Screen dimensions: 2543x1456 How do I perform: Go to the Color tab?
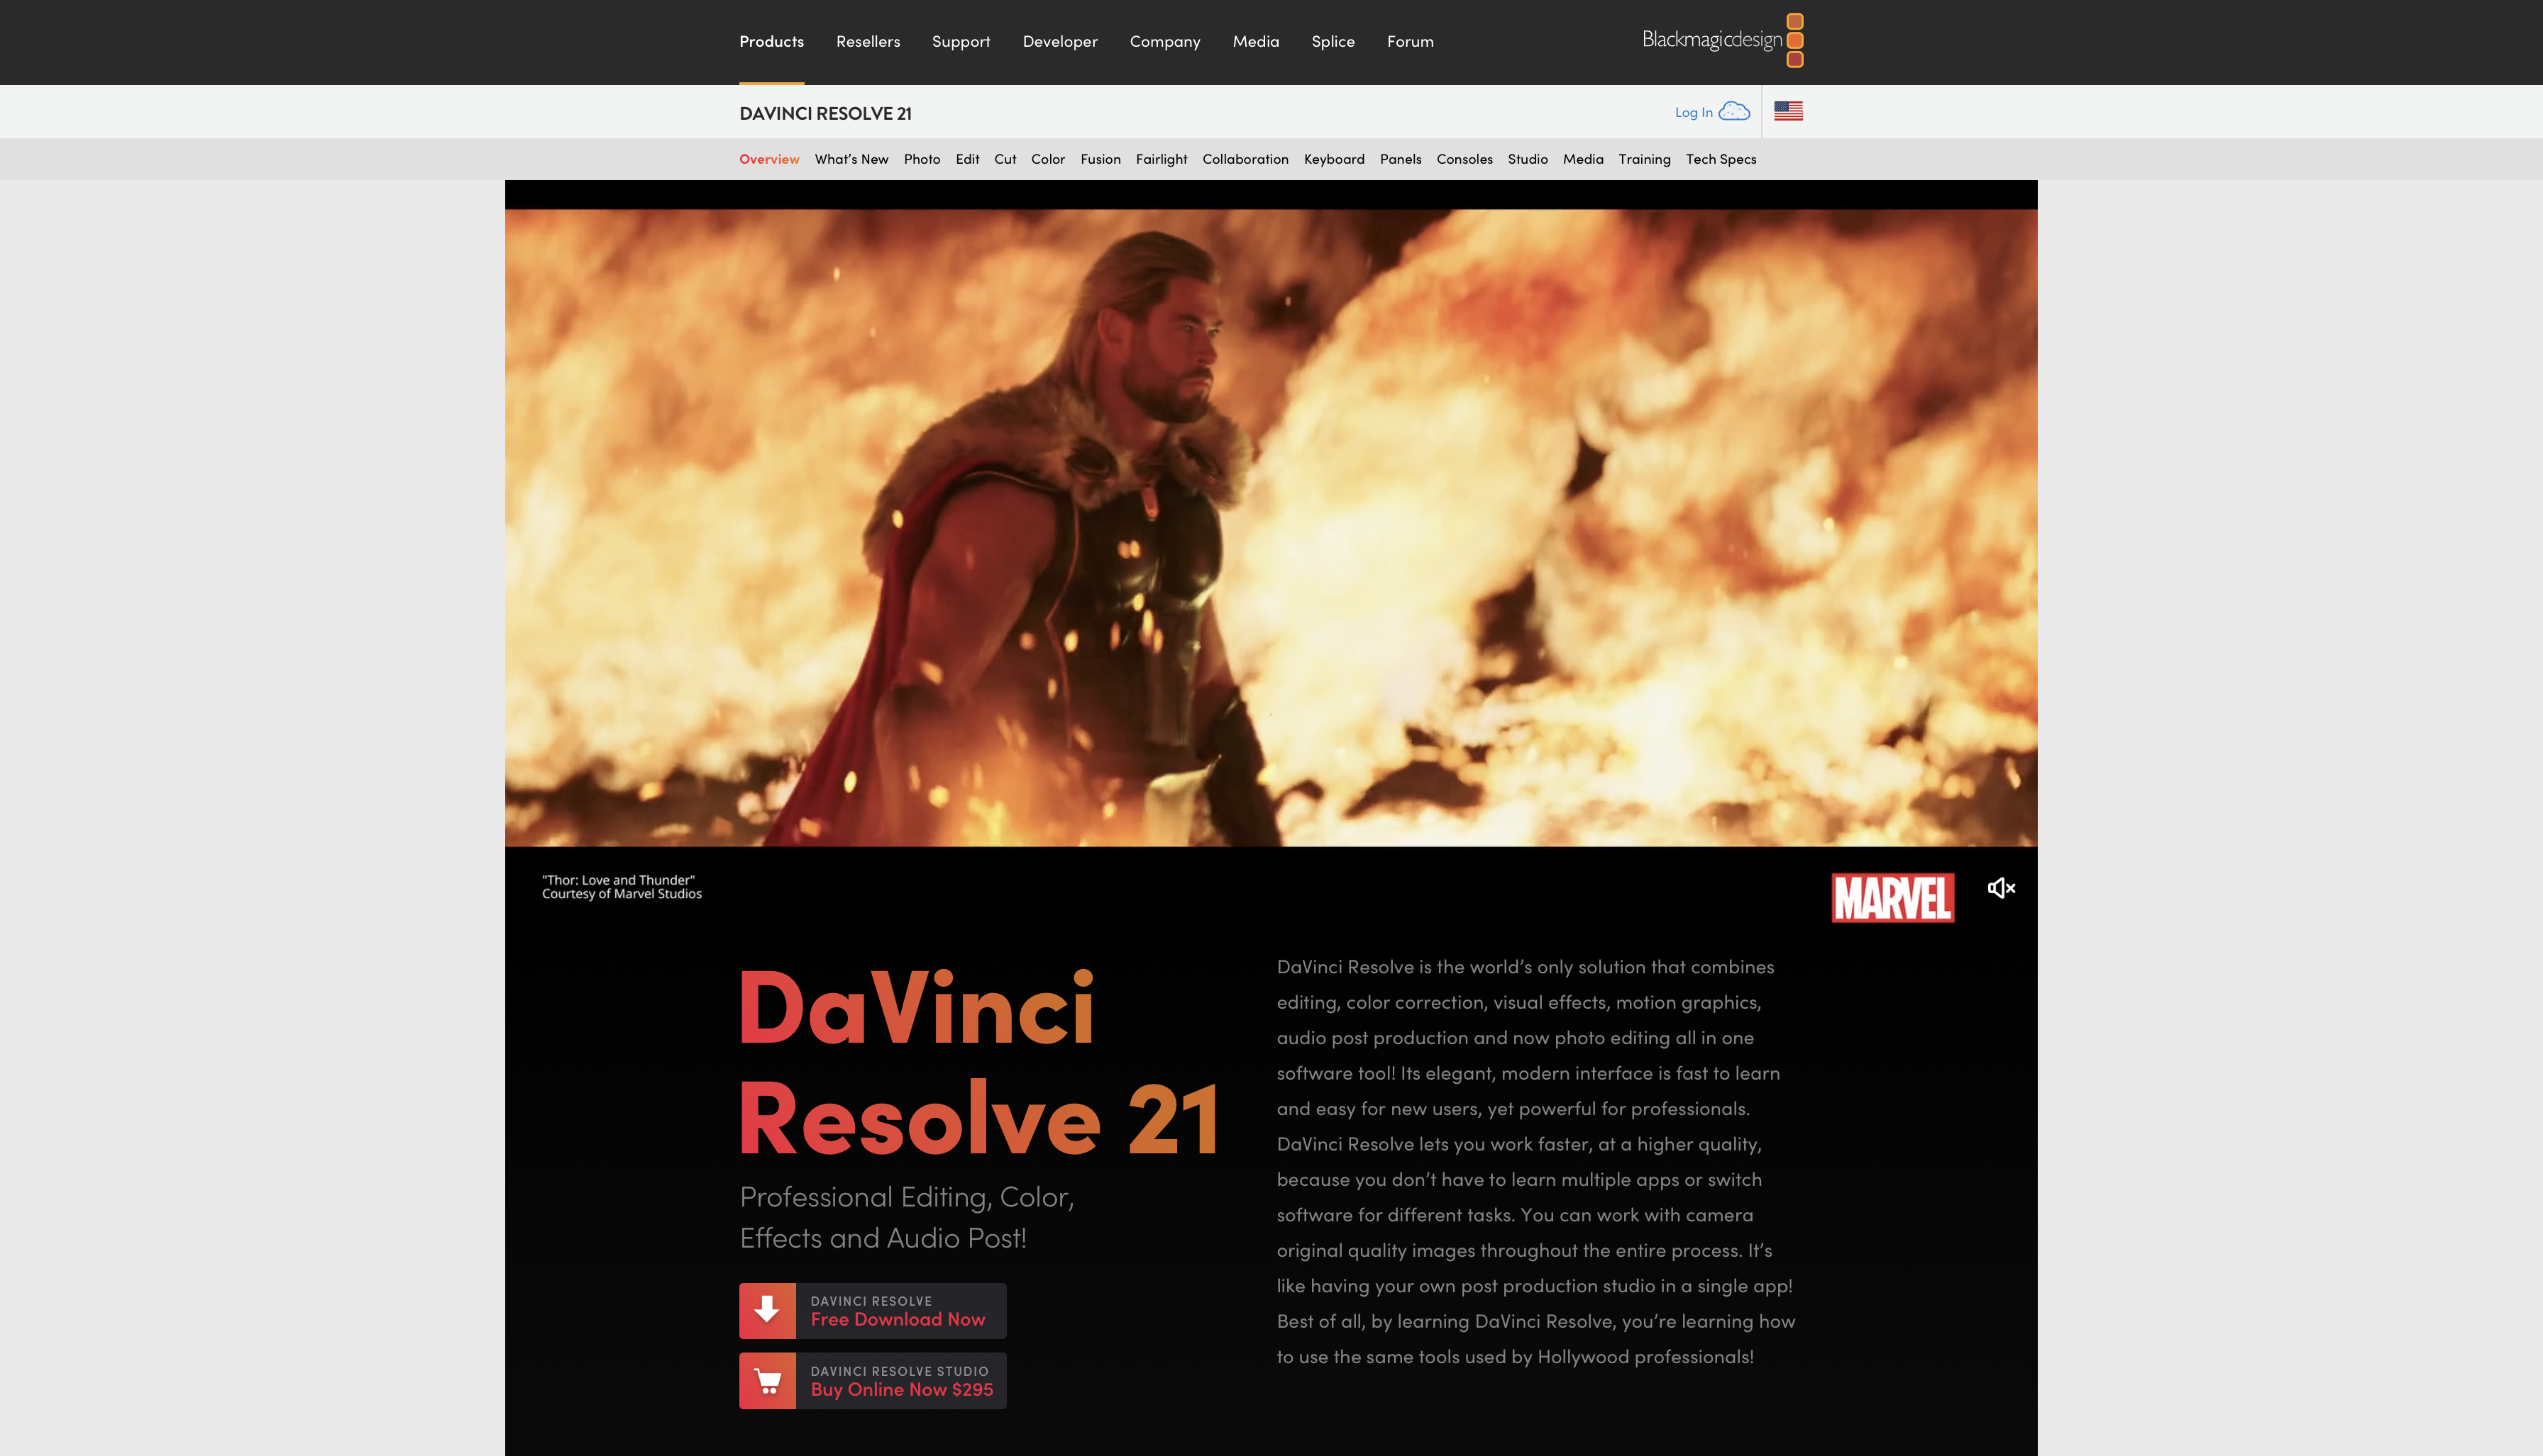point(1048,159)
